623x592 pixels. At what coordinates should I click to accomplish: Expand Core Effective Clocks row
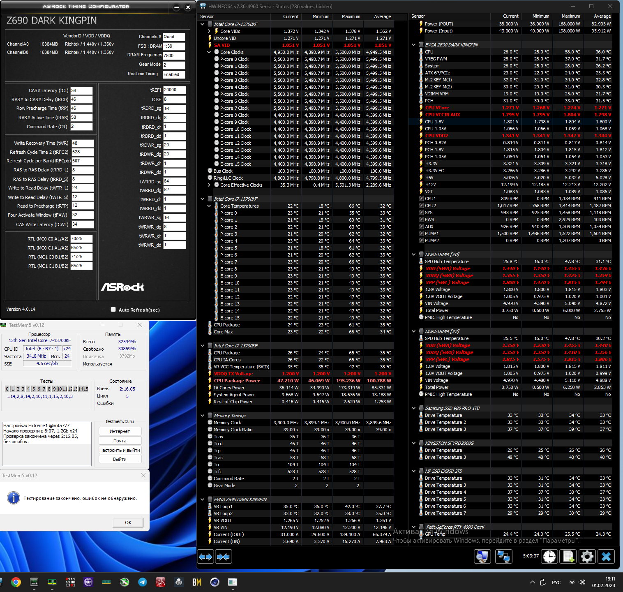pos(209,185)
